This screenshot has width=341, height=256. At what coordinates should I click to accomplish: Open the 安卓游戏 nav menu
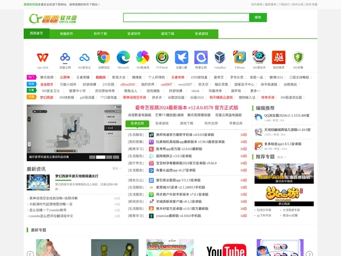coord(201,34)
